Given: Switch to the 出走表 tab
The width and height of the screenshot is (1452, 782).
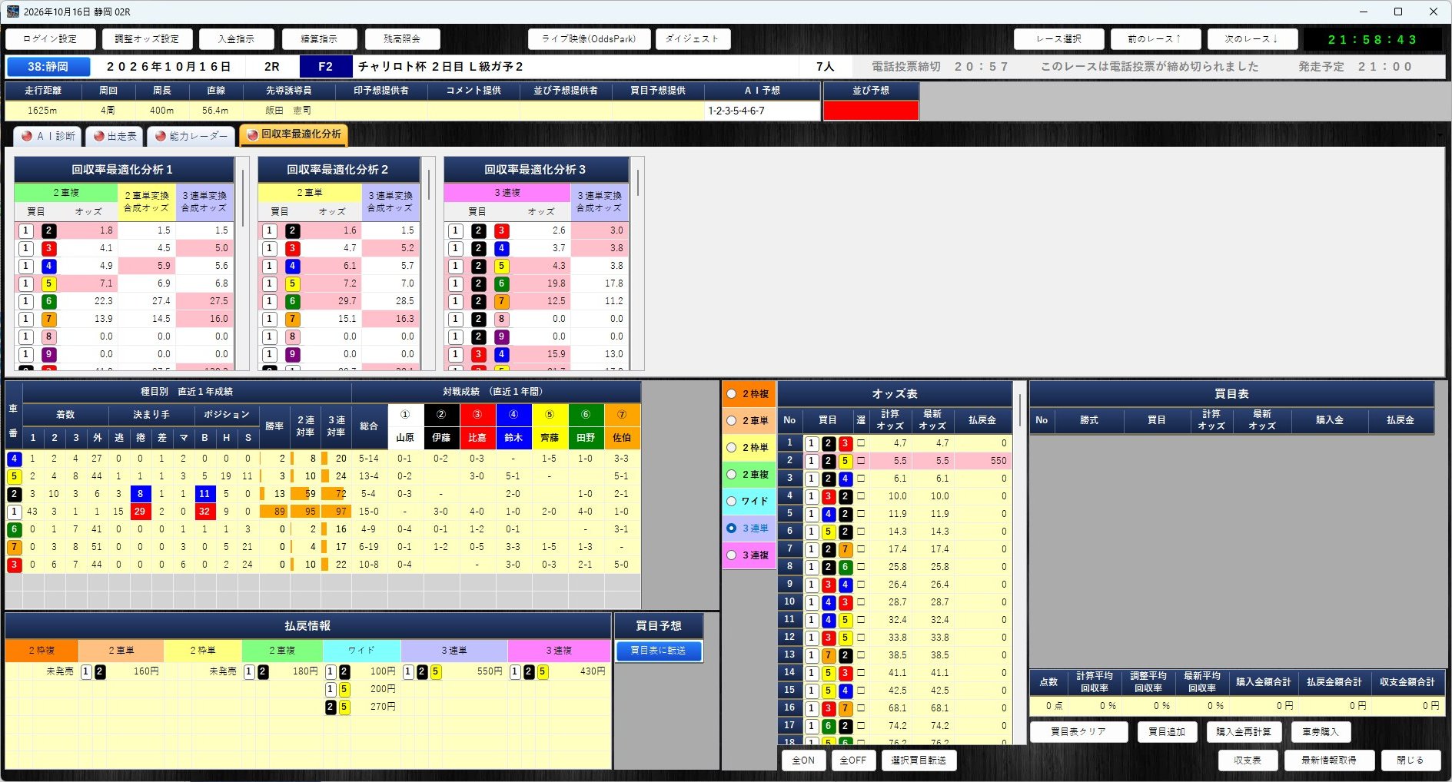Looking at the screenshot, I should coord(115,136).
